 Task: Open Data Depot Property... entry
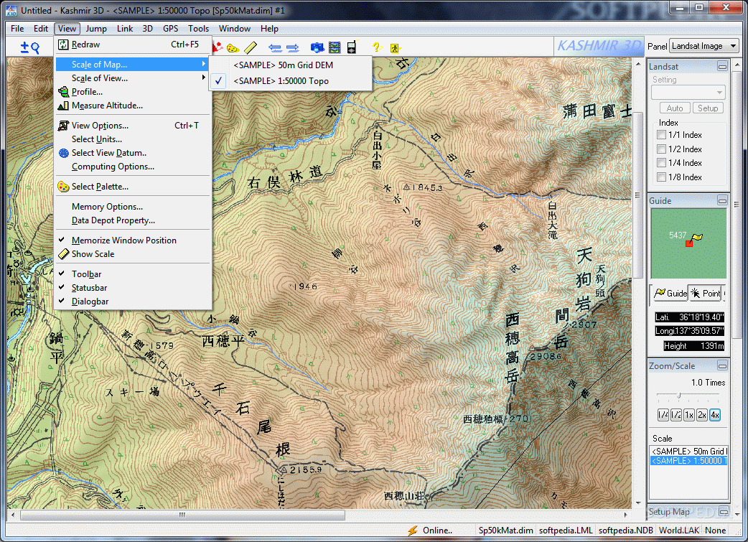coord(134,220)
